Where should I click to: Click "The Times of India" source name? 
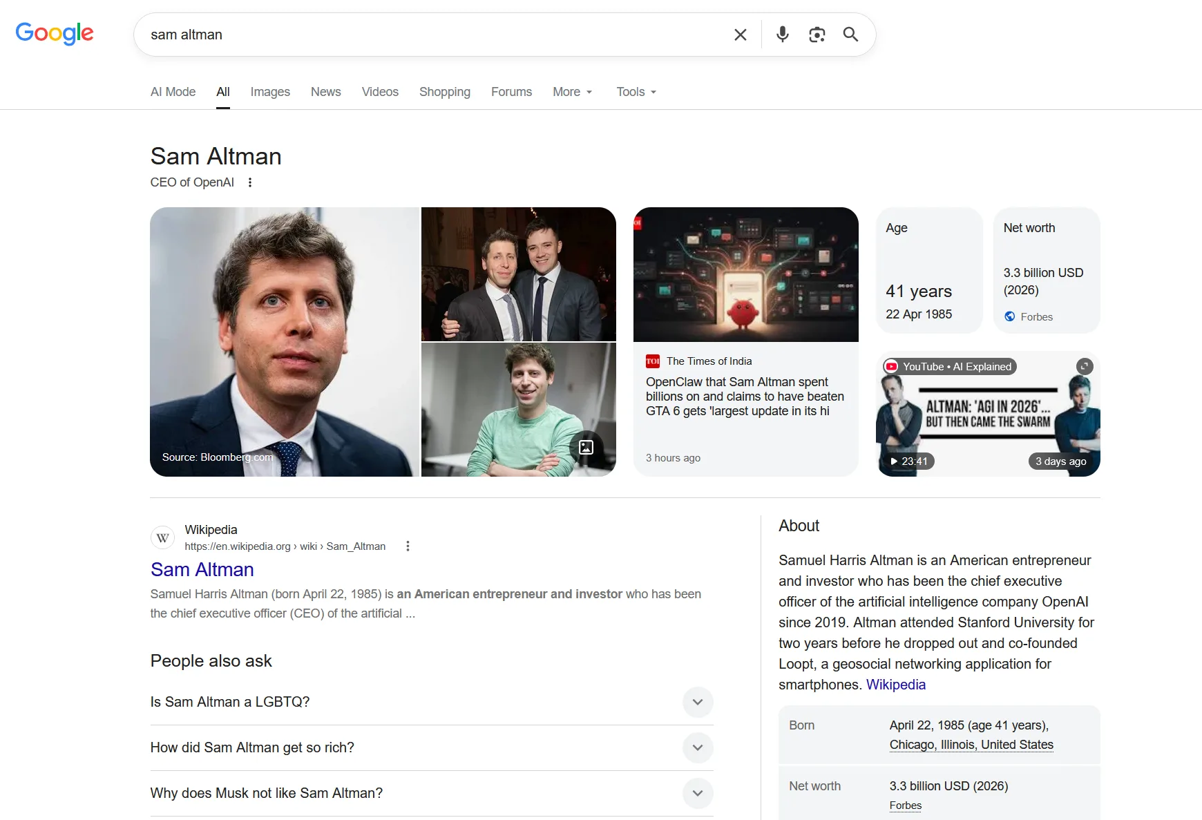(709, 361)
